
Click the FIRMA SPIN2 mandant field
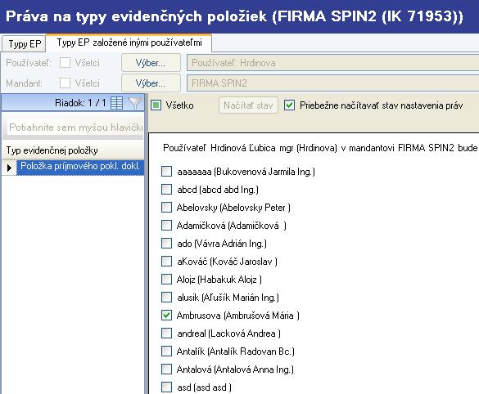click(332, 83)
